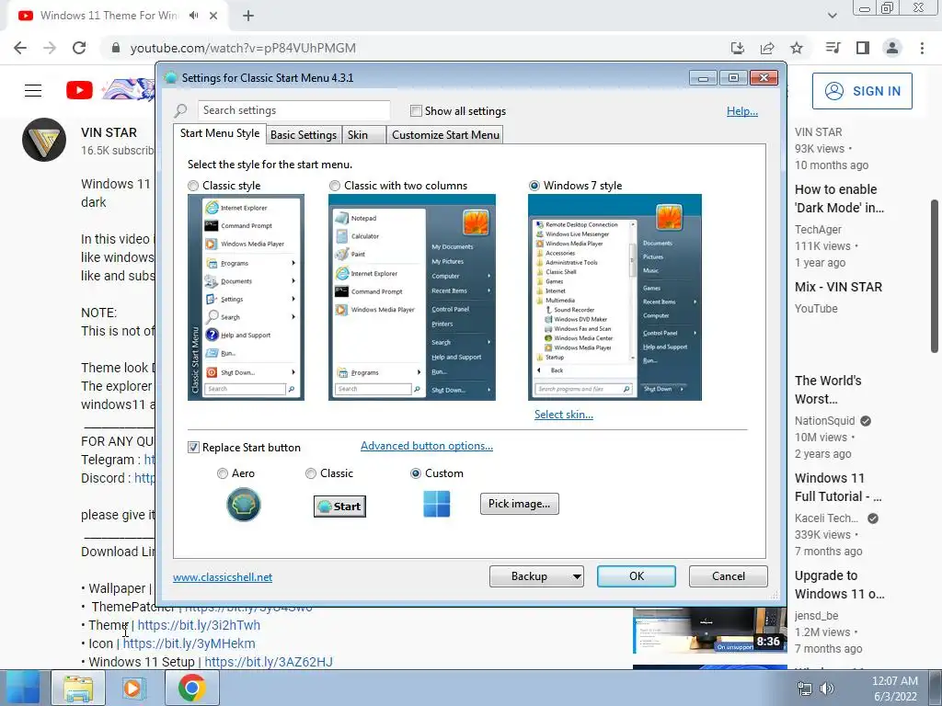942x706 pixels.
Task: Click the YouTube logo icon
Action: coord(79,91)
